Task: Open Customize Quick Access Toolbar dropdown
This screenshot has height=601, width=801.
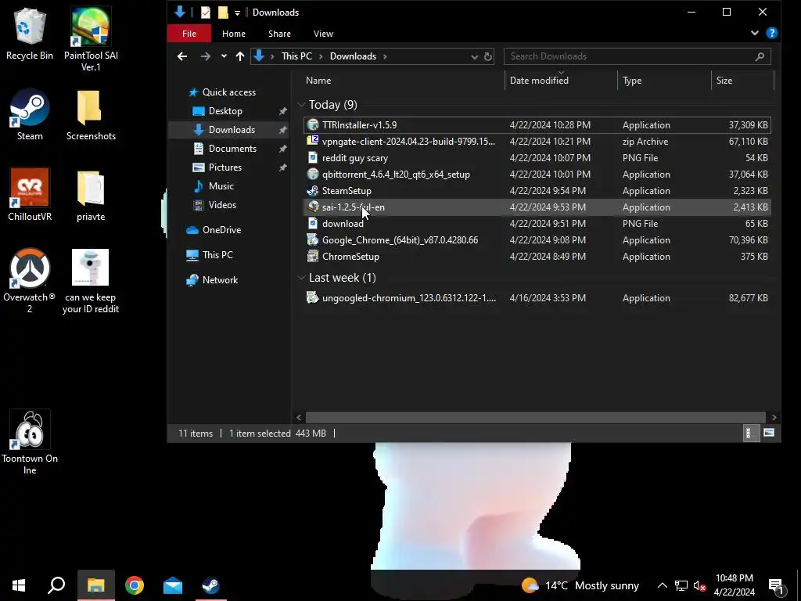Action: pos(237,13)
